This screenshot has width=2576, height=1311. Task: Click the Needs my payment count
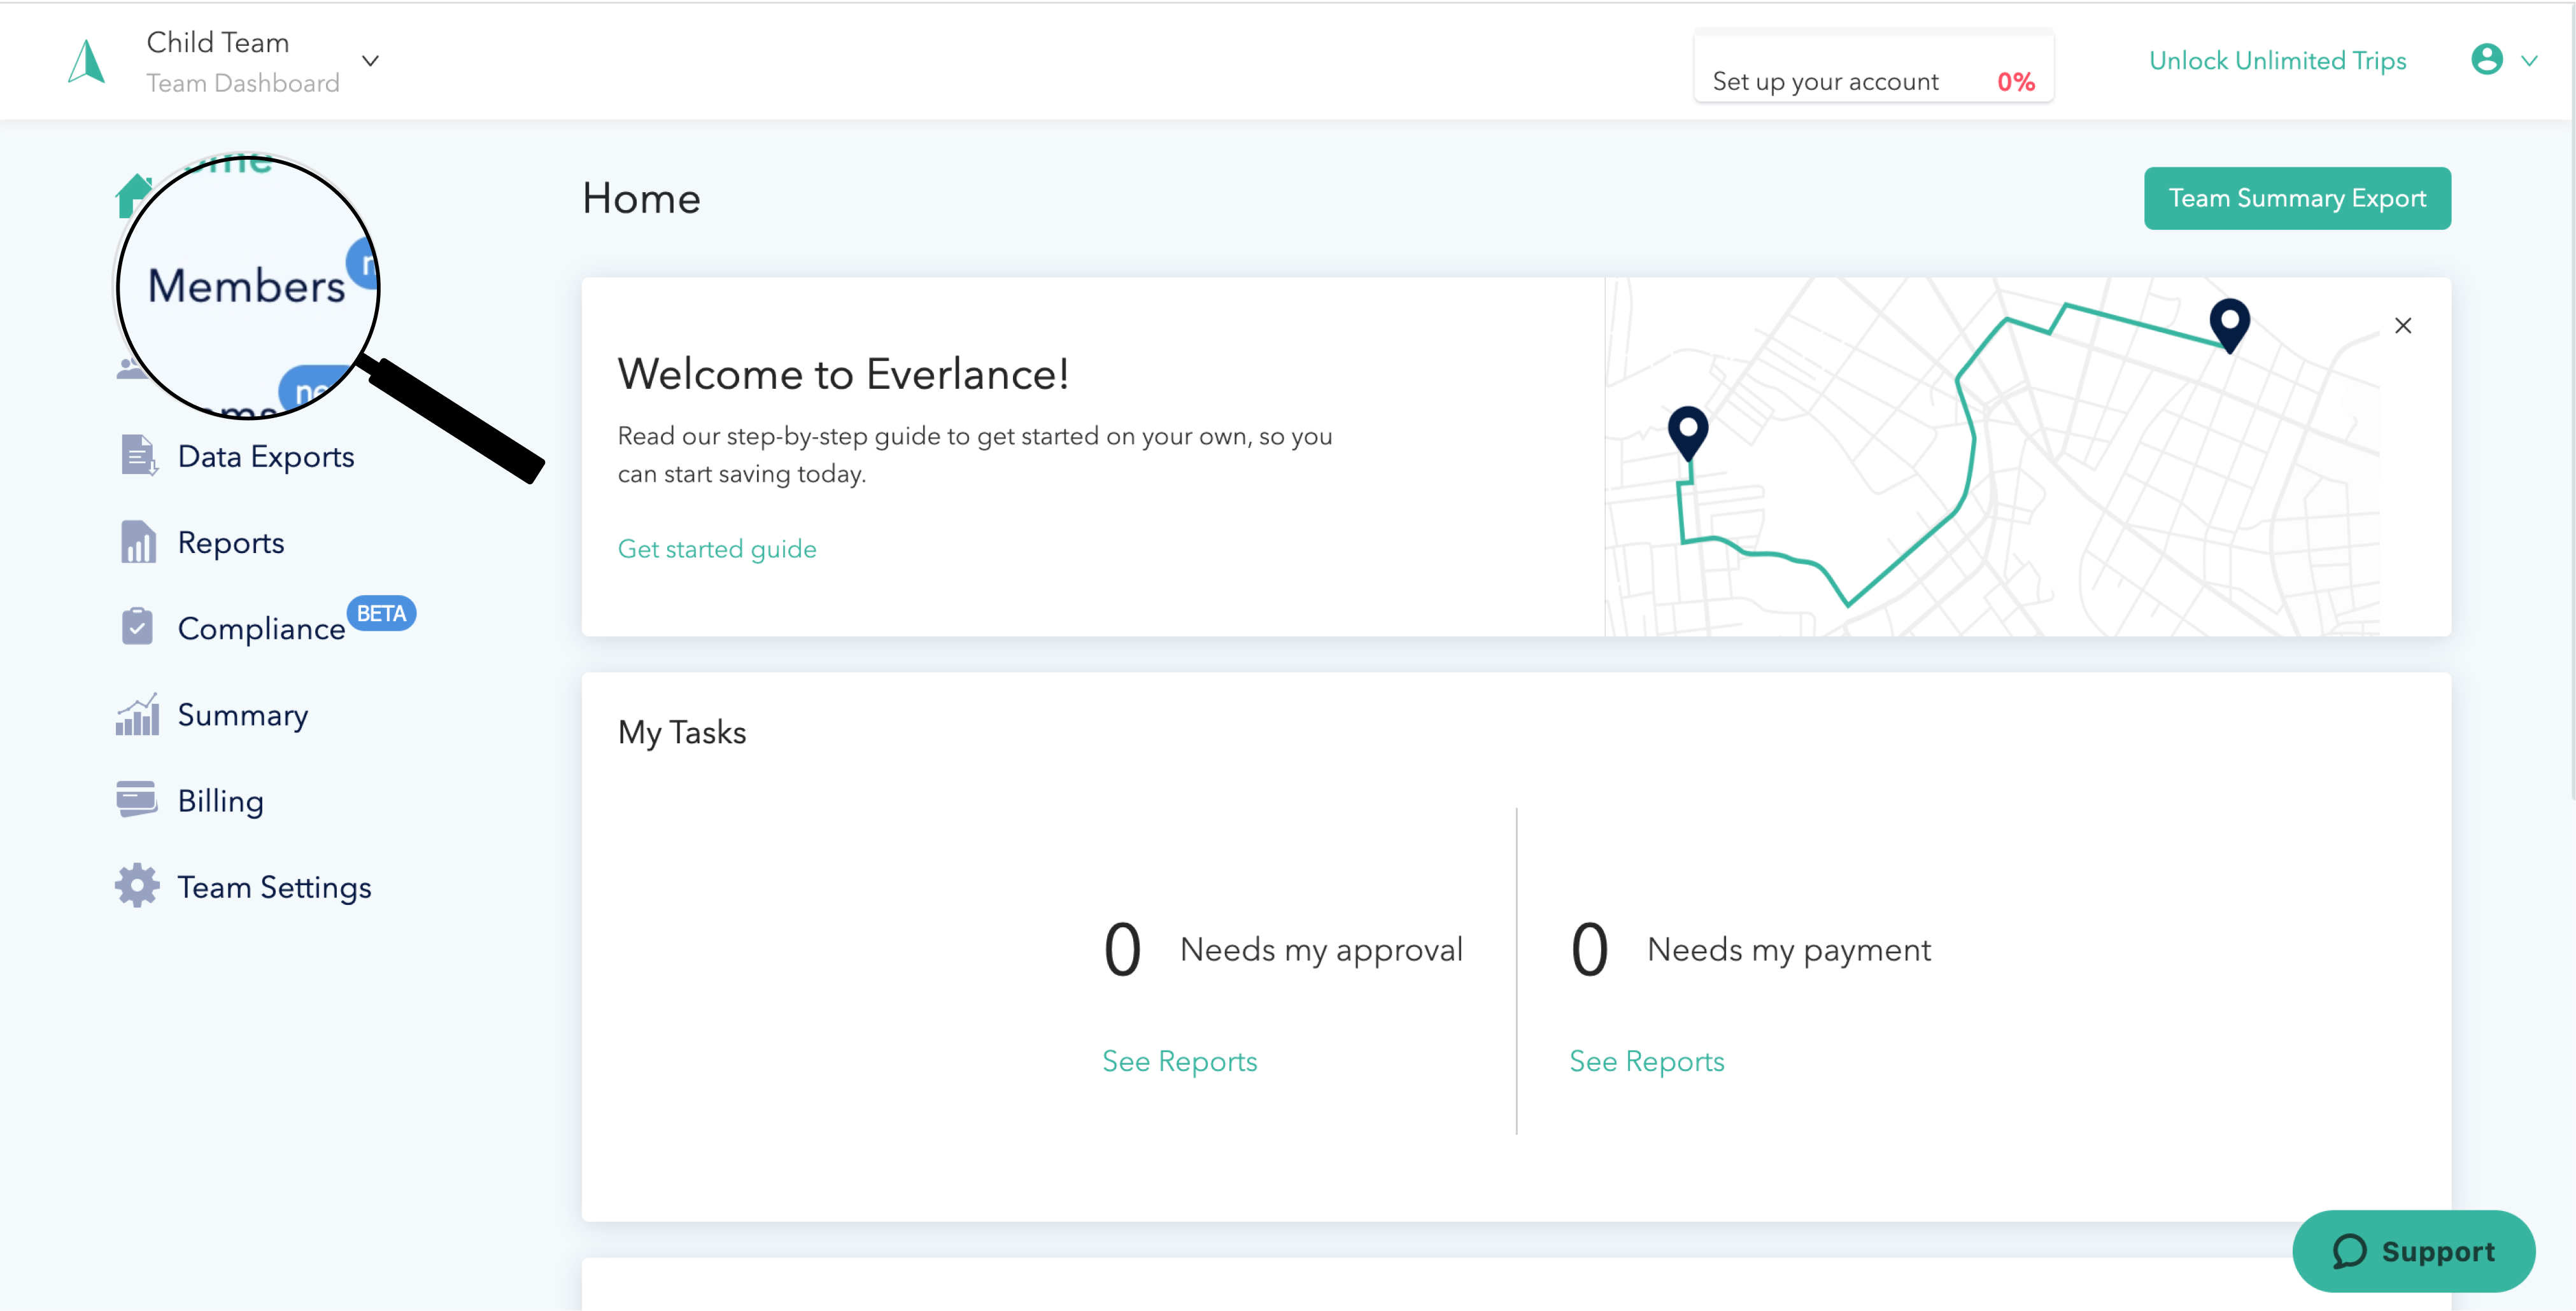(1589, 948)
